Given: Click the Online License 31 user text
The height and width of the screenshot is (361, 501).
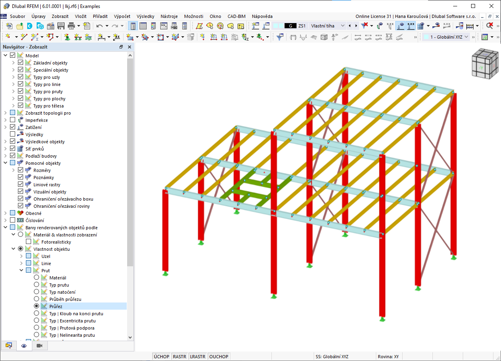Looking at the screenshot, I should click(x=415, y=16).
